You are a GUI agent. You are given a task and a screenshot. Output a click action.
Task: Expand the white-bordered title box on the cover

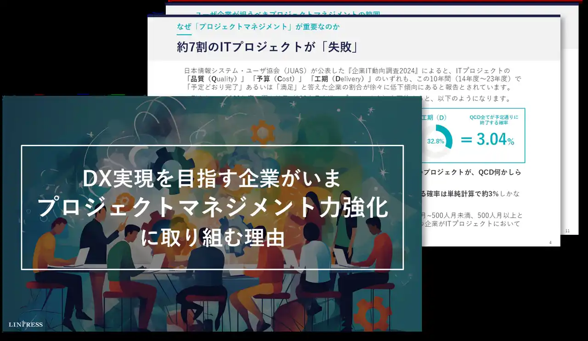click(211, 207)
